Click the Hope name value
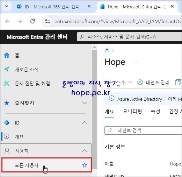Screen dimensions: 182x177 (175, 164)
